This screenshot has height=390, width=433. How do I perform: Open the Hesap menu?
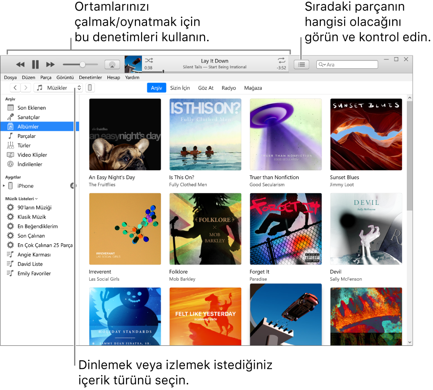coord(114,78)
